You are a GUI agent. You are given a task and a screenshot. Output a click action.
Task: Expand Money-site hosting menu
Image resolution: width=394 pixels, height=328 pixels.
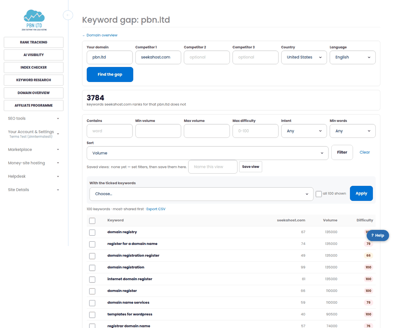pos(34,163)
